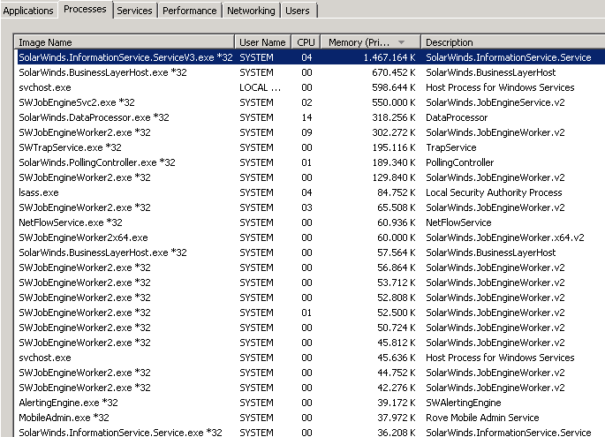Sort by Memory (Pri...) column header
This screenshot has height=437, width=605.
tap(370, 42)
